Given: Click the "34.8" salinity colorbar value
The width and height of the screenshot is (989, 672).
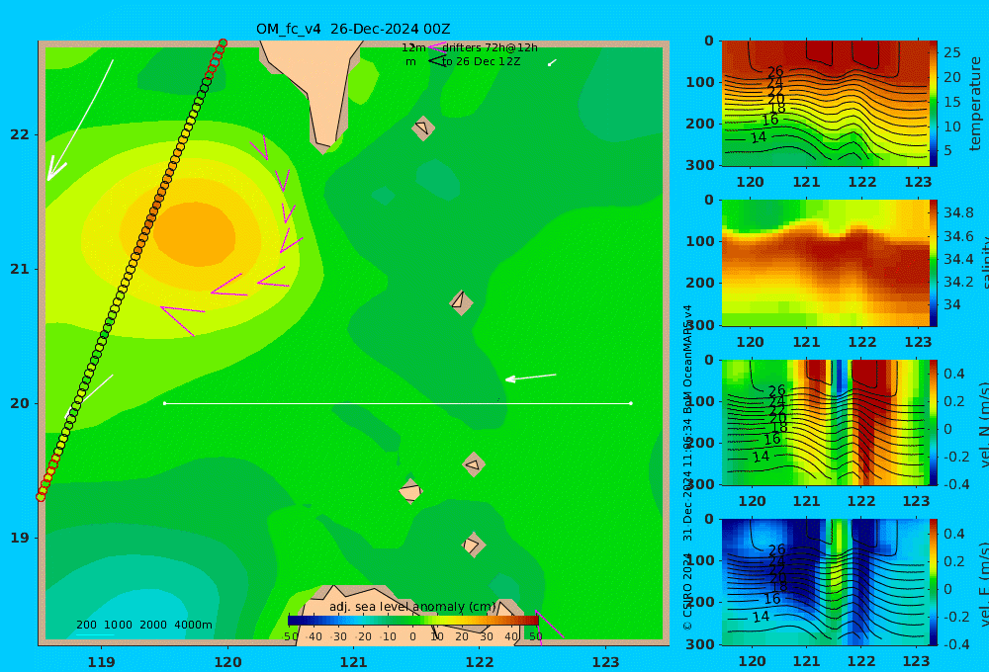Looking at the screenshot, I should pyautogui.click(x=958, y=212).
